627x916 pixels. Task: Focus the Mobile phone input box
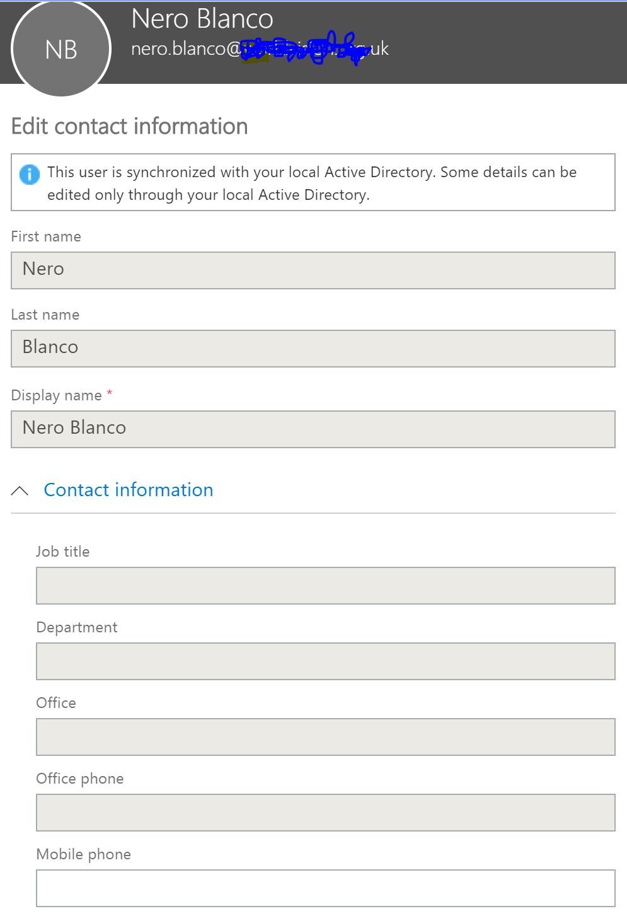pyautogui.click(x=326, y=888)
